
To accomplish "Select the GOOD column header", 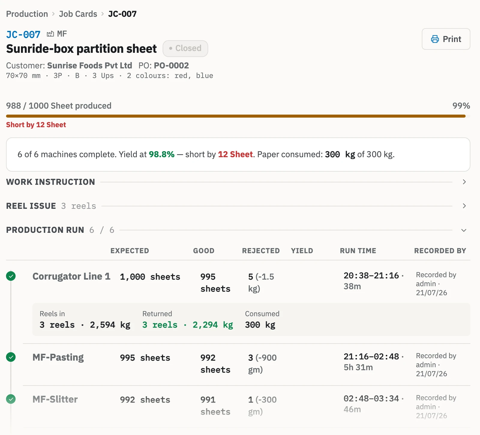I will pyautogui.click(x=204, y=251).
